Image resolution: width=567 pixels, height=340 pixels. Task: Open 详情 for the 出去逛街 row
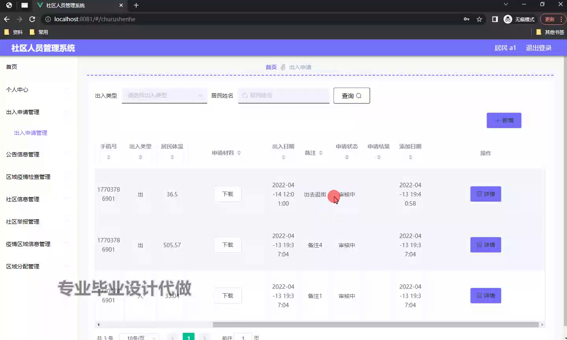click(x=485, y=194)
